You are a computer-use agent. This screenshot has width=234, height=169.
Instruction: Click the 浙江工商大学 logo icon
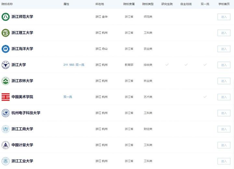pyautogui.click(x=6, y=129)
